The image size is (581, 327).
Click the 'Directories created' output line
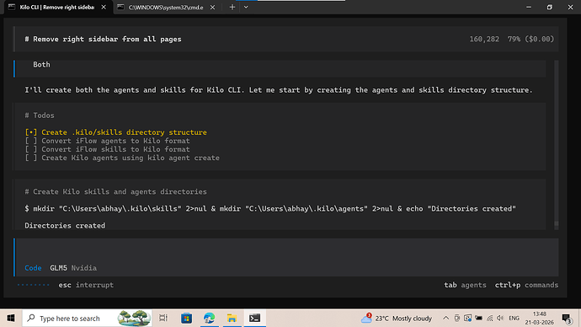point(65,226)
